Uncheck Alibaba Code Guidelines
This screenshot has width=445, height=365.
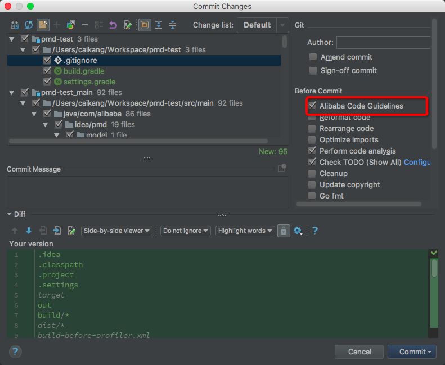(x=312, y=106)
